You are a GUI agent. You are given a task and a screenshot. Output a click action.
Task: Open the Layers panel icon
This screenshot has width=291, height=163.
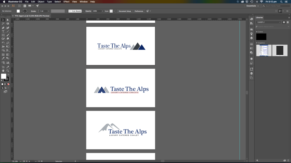pyautogui.click(x=251, y=73)
